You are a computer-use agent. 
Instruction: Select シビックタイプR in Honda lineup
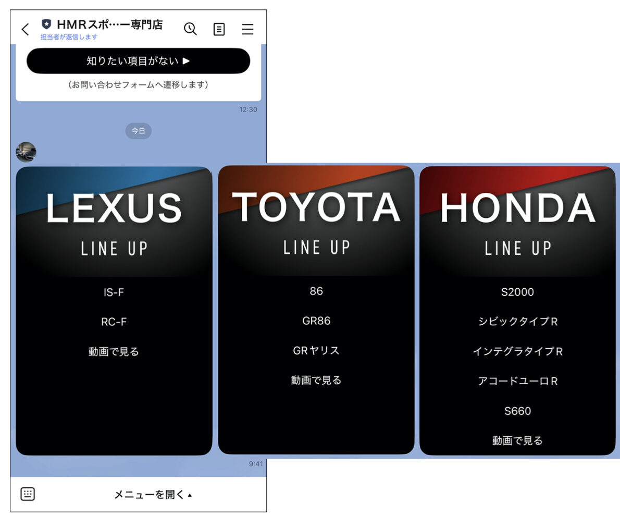[x=517, y=322]
